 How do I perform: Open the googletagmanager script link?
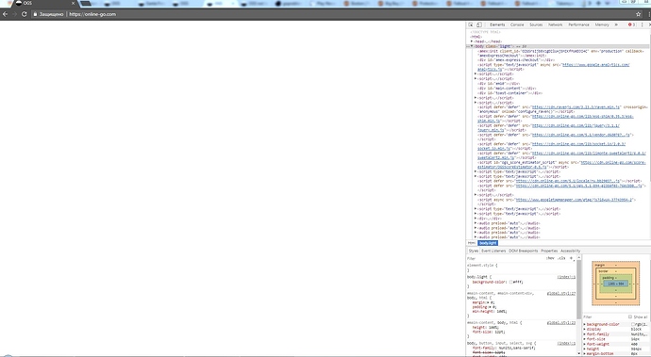pos(575,200)
